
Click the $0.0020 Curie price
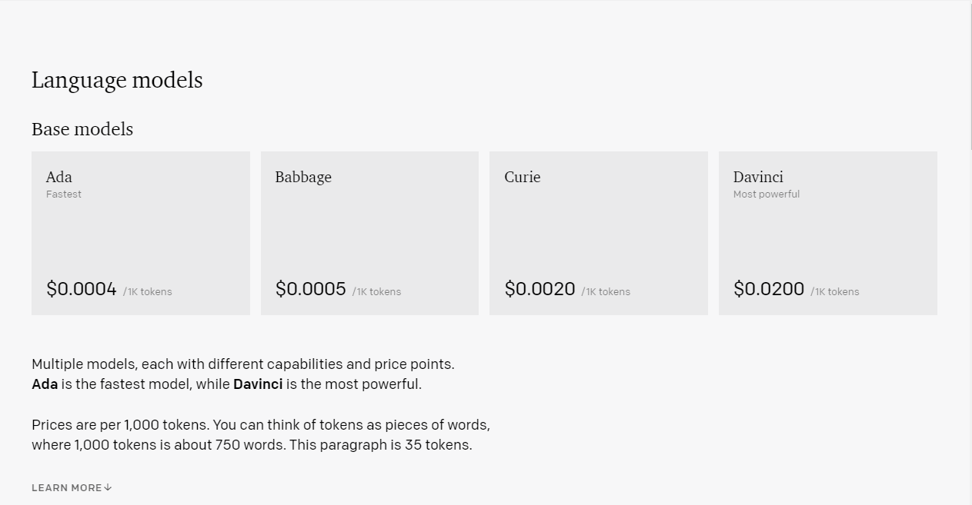tap(540, 289)
